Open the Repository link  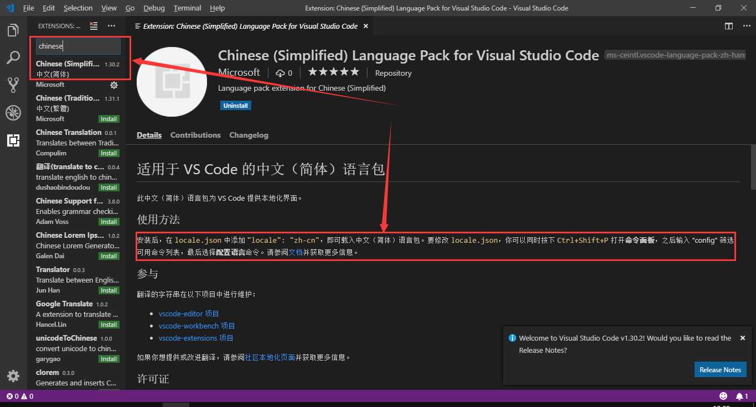click(x=393, y=73)
